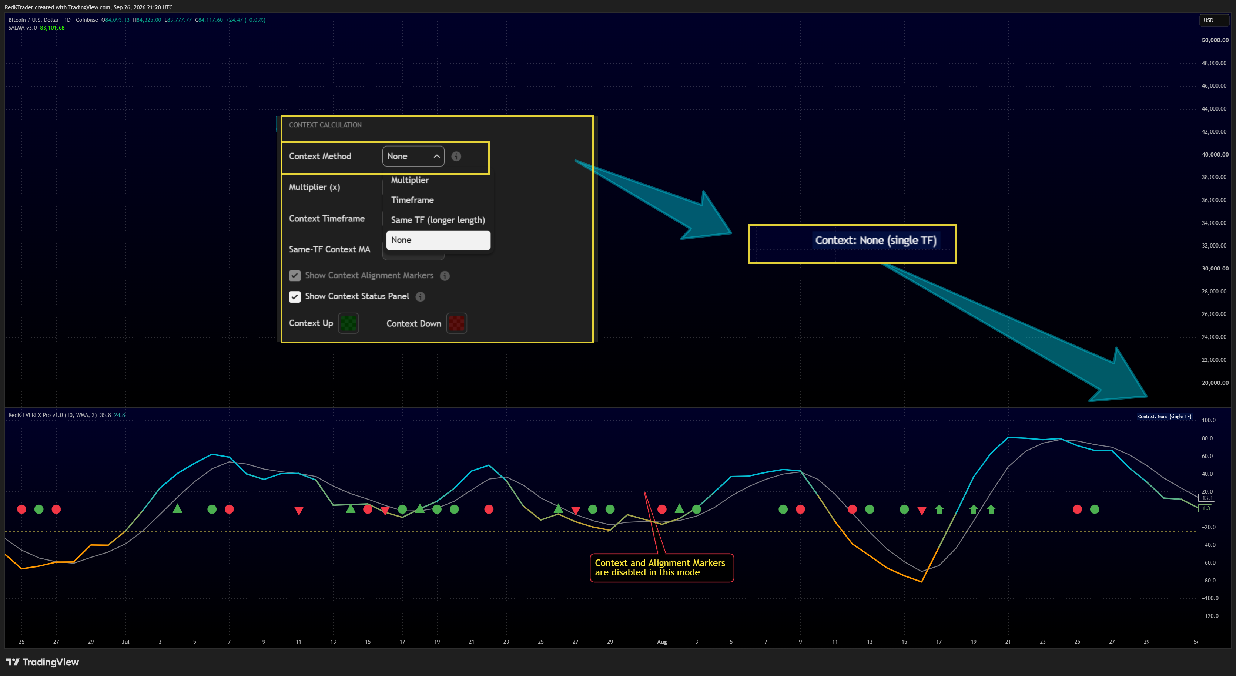1236x676 pixels.
Task: Click info icon beside Show Context Alignment Markers
Action: pyautogui.click(x=445, y=276)
